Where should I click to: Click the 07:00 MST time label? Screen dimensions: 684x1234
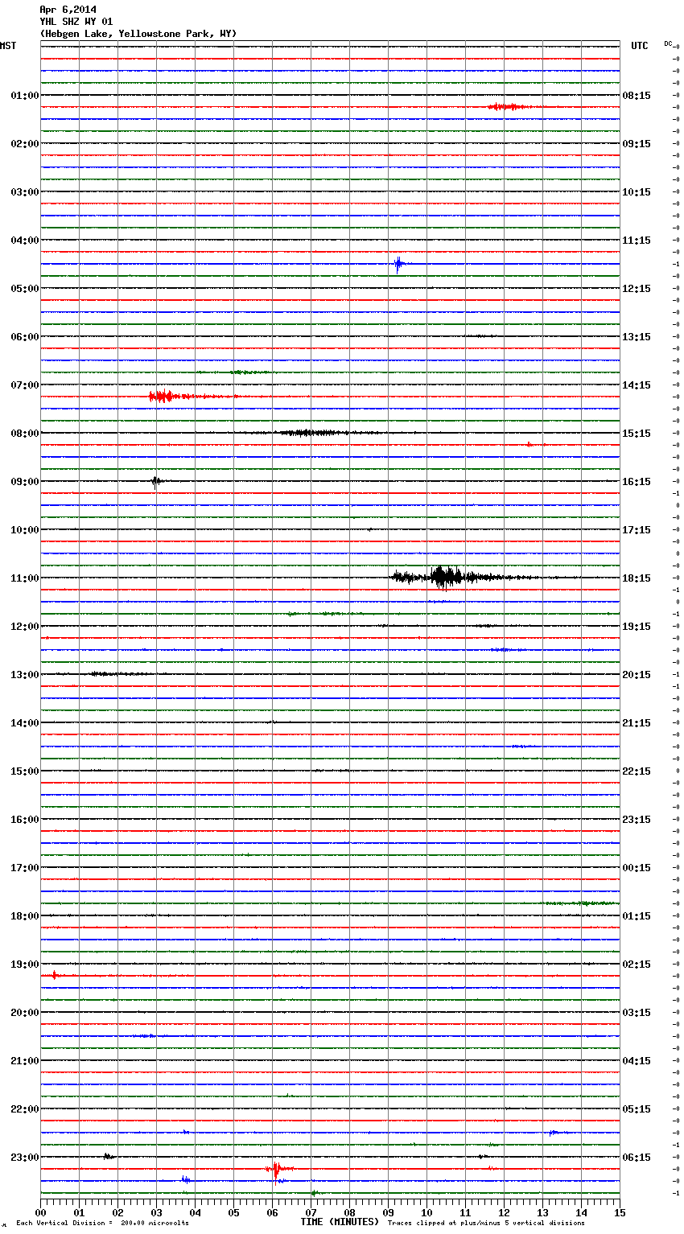click(x=24, y=385)
